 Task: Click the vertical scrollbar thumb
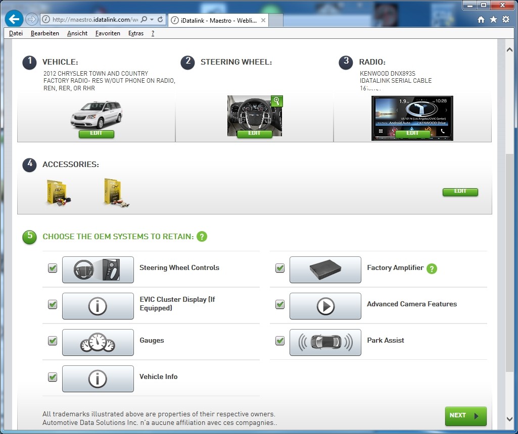[x=509, y=262]
